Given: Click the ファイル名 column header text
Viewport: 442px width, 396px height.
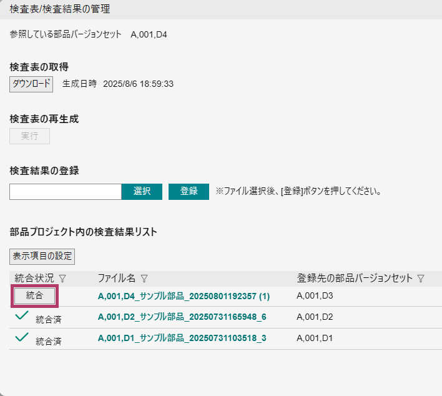Looking at the screenshot, I should 117,279.
